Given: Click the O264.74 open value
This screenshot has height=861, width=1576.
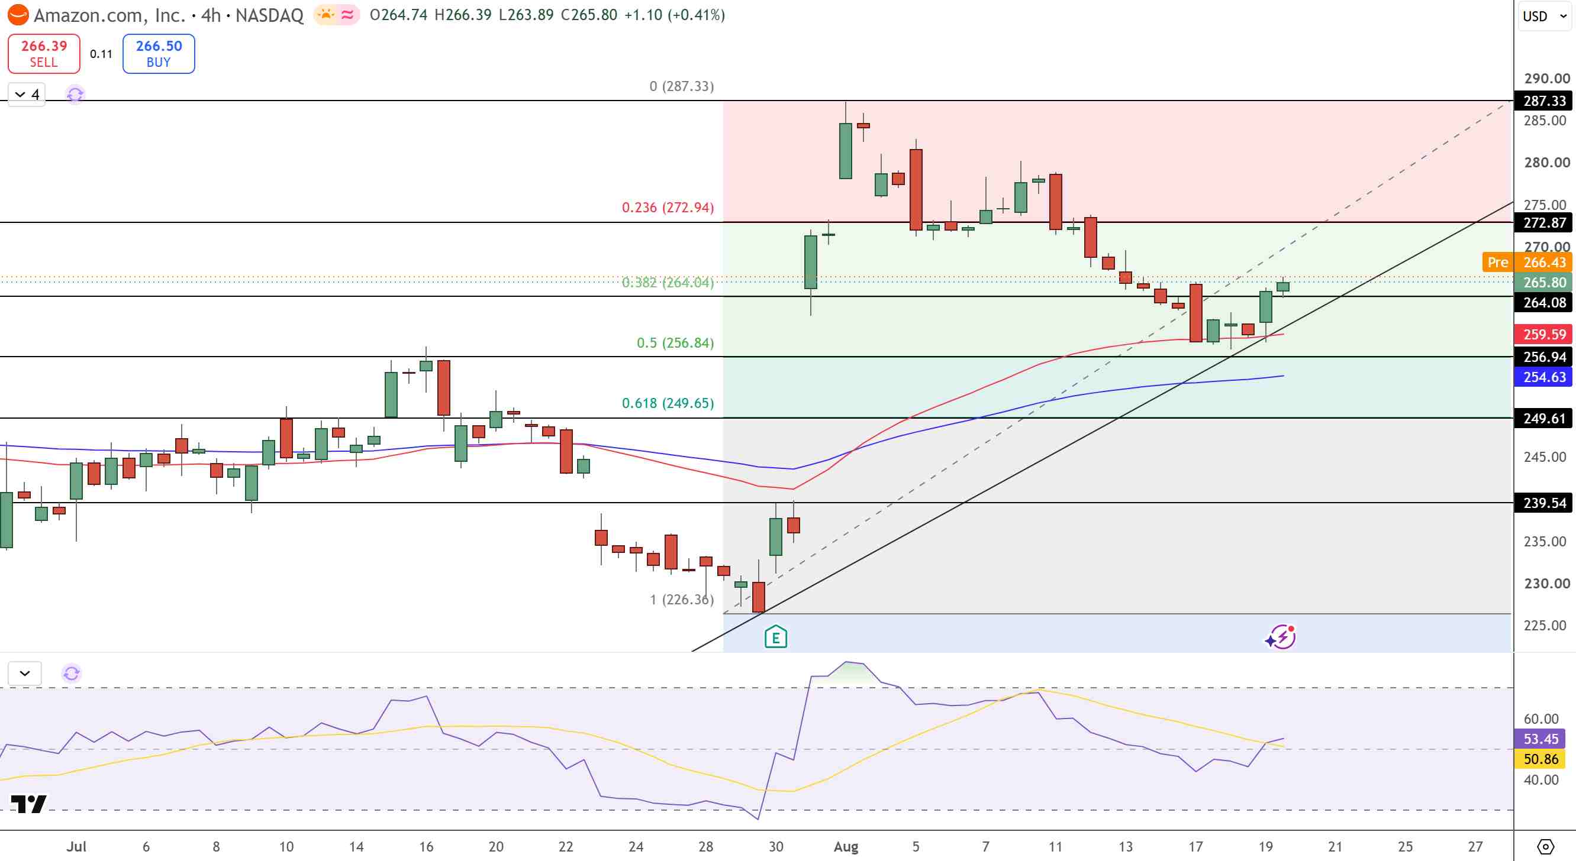Looking at the screenshot, I should point(399,15).
